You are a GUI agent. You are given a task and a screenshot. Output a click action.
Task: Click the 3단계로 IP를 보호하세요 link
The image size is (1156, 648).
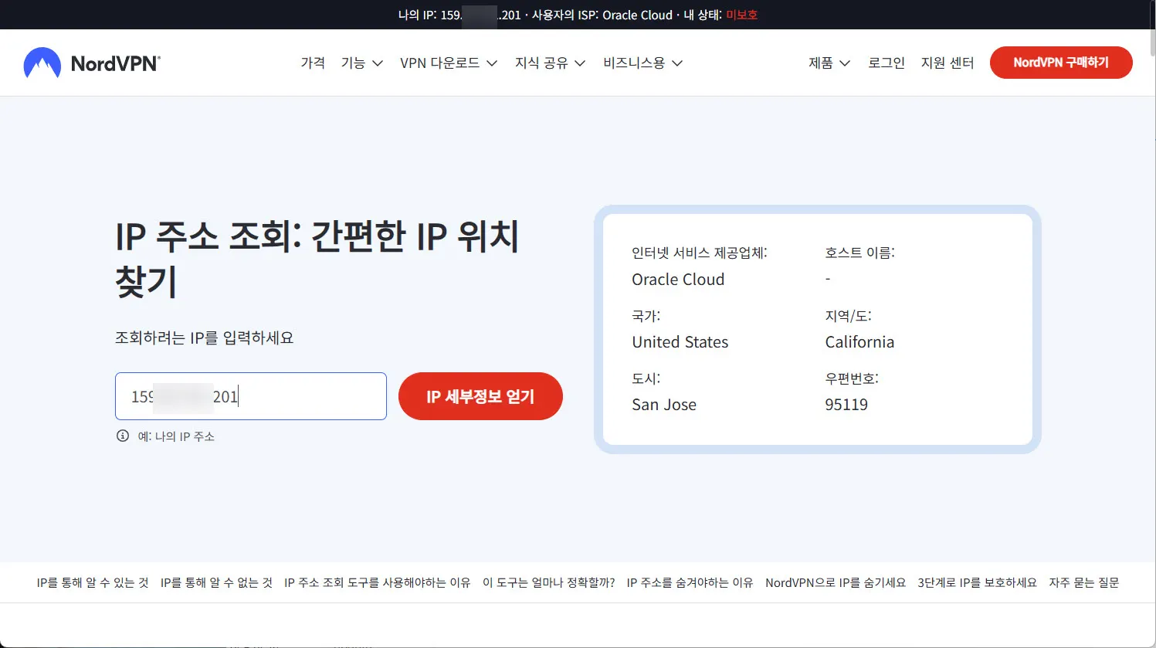[x=976, y=582]
